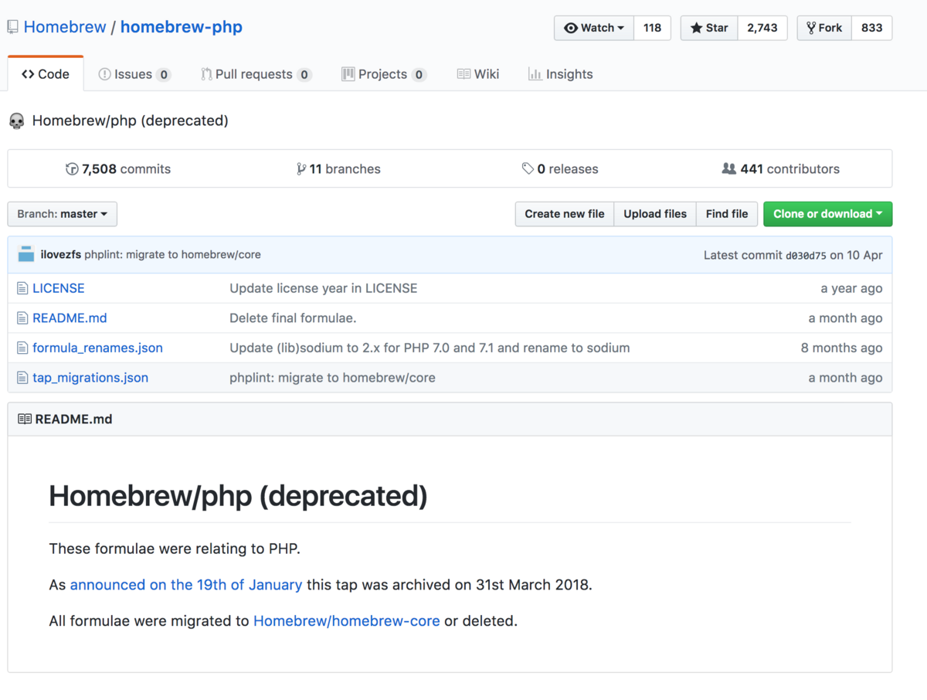
Task: Click the contributors people icon
Action: pyautogui.click(x=728, y=168)
